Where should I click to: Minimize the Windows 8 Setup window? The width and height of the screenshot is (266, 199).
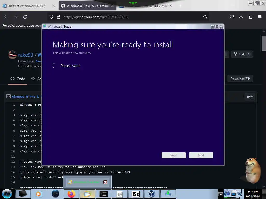pyautogui.click(x=212, y=27)
